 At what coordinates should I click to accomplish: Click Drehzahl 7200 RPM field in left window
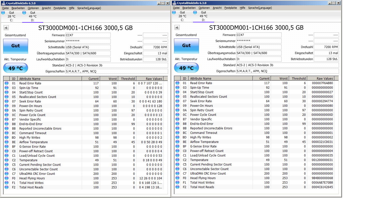155,47
